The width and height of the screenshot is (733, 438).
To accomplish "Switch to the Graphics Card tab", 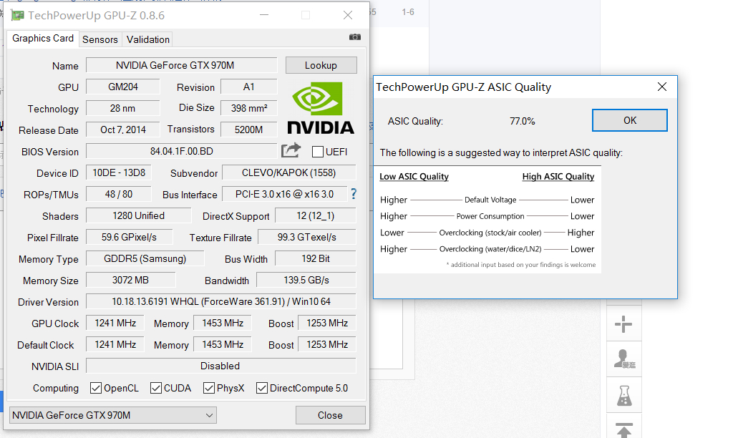I will tap(42, 39).
